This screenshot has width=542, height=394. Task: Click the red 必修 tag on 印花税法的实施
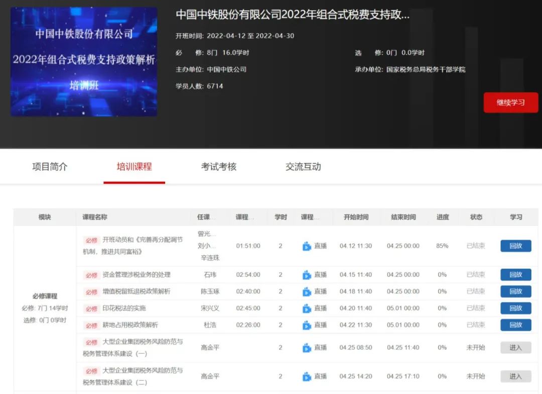[x=91, y=308]
